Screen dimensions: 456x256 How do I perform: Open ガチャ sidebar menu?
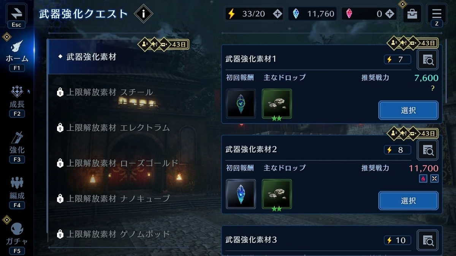[x=17, y=237]
